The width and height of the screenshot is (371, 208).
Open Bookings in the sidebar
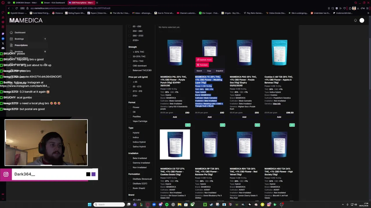(19, 39)
